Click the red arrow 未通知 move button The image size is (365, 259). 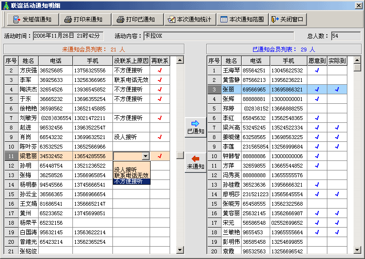[195, 162]
